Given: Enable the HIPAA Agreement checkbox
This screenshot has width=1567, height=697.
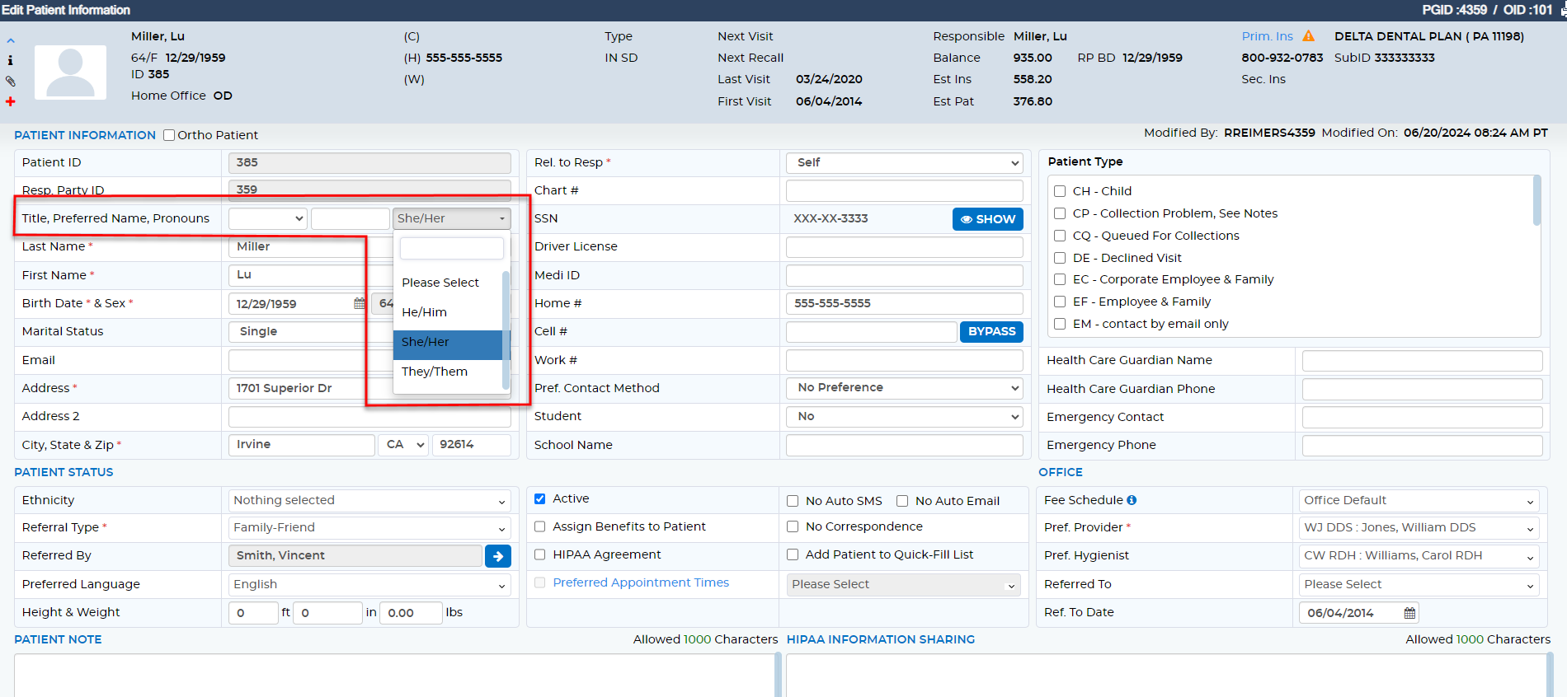Looking at the screenshot, I should (540, 554).
